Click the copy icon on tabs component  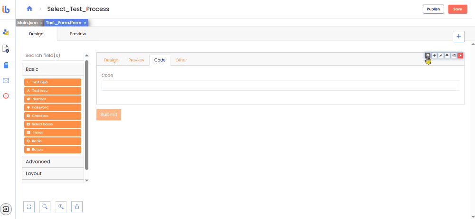[454, 56]
